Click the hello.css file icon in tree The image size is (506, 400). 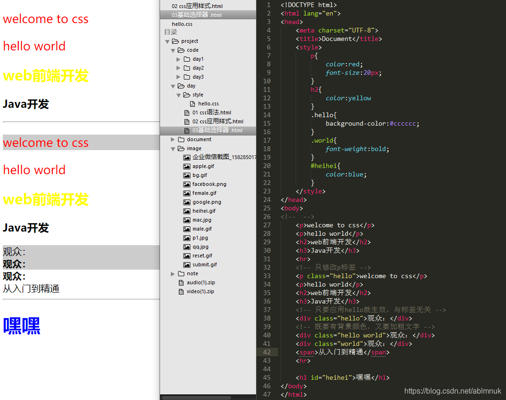tap(193, 104)
